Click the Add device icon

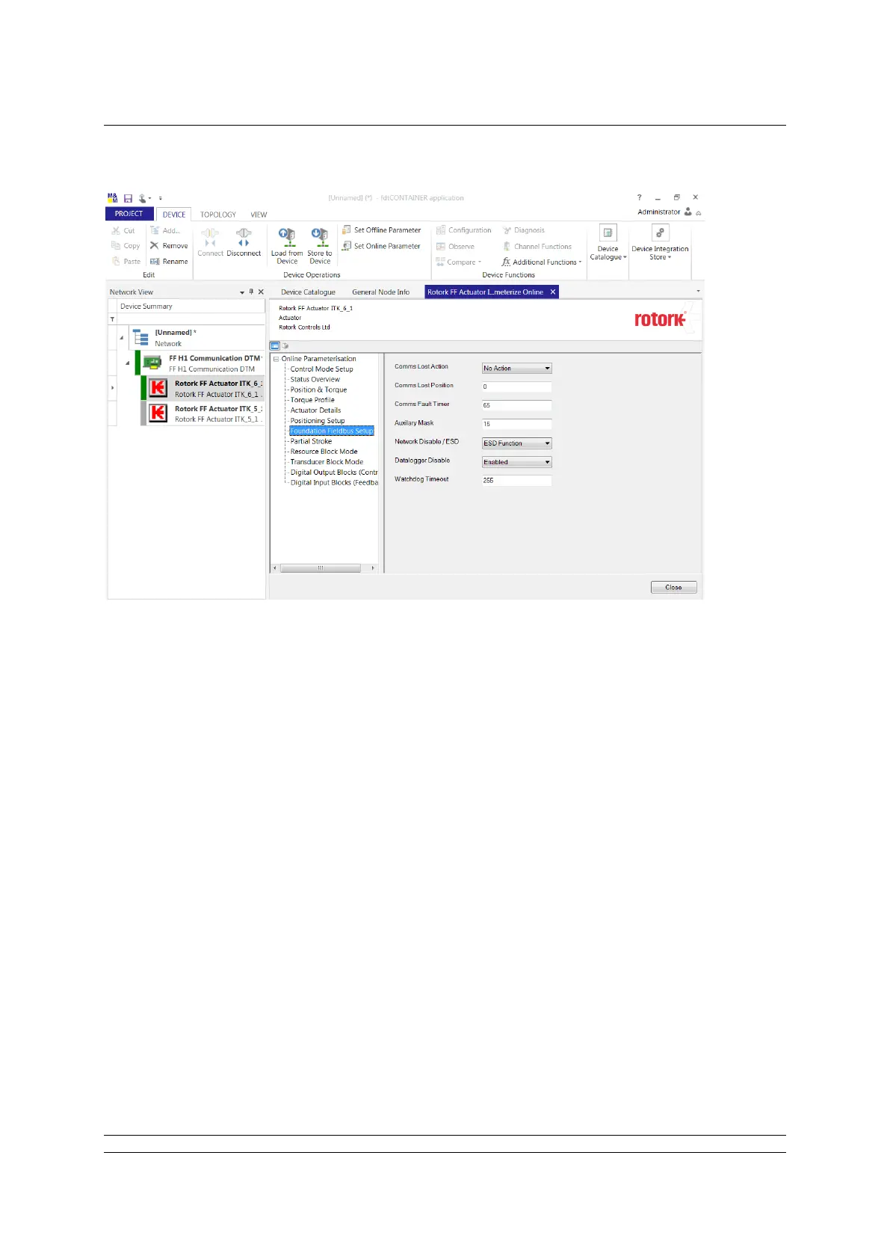pyautogui.click(x=155, y=230)
